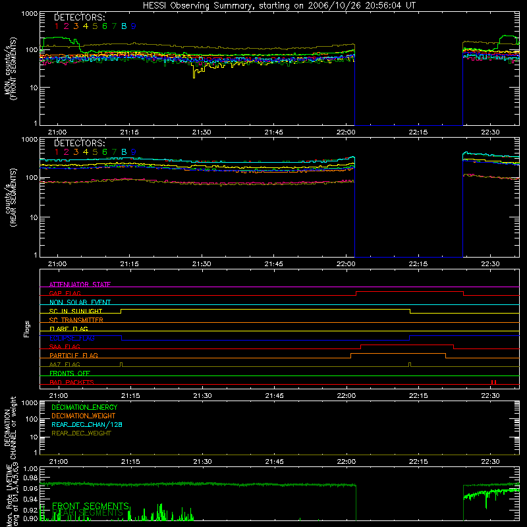Click the NON_SOLAR_EVENT flag label
Screen dimensions: 527x527
(x=80, y=302)
